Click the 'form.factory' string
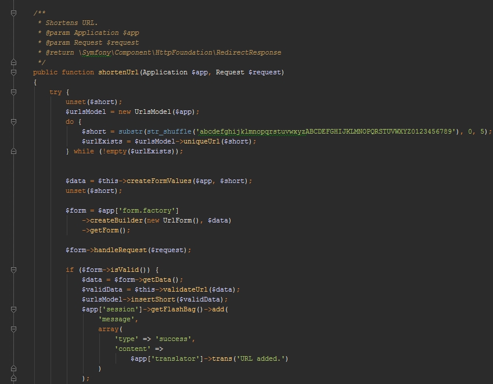 tap(147, 211)
